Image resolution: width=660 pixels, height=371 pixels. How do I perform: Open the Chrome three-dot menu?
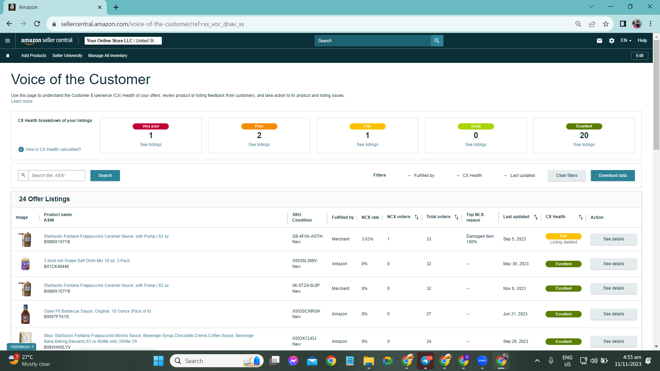[650, 24]
